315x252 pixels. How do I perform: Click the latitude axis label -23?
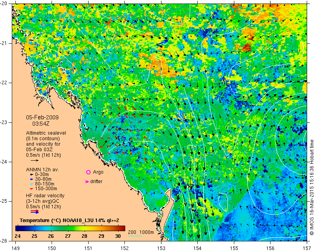click(x=4, y=122)
